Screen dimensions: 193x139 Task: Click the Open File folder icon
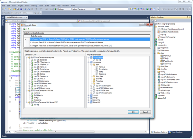tap(14, 9)
